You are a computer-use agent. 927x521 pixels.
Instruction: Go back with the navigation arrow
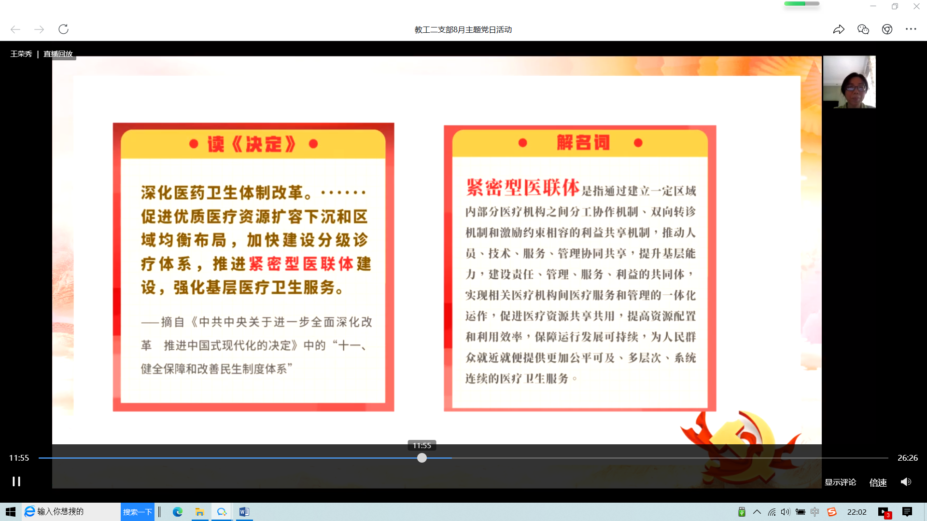pyautogui.click(x=15, y=29)
